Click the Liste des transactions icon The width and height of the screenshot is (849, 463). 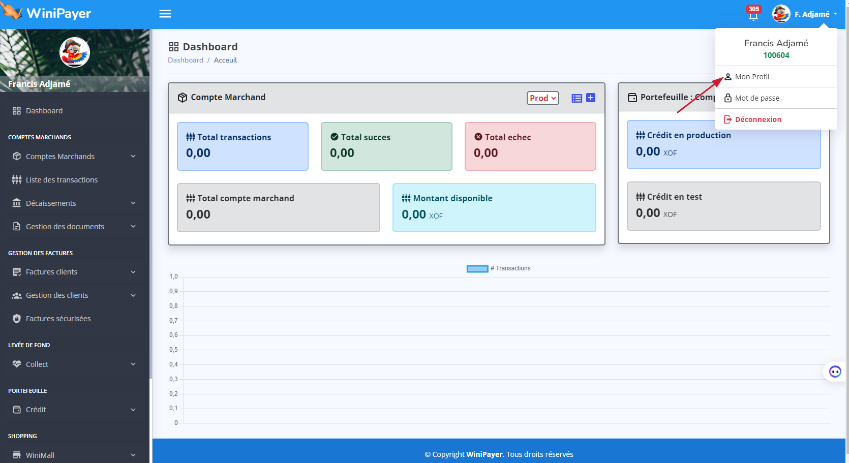(17, 180)
